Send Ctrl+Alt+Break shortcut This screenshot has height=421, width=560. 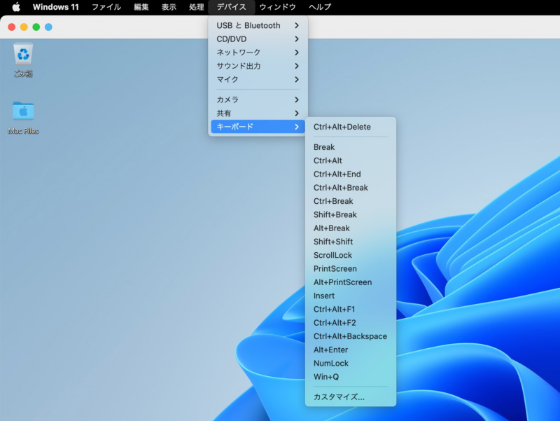point(351,188)
